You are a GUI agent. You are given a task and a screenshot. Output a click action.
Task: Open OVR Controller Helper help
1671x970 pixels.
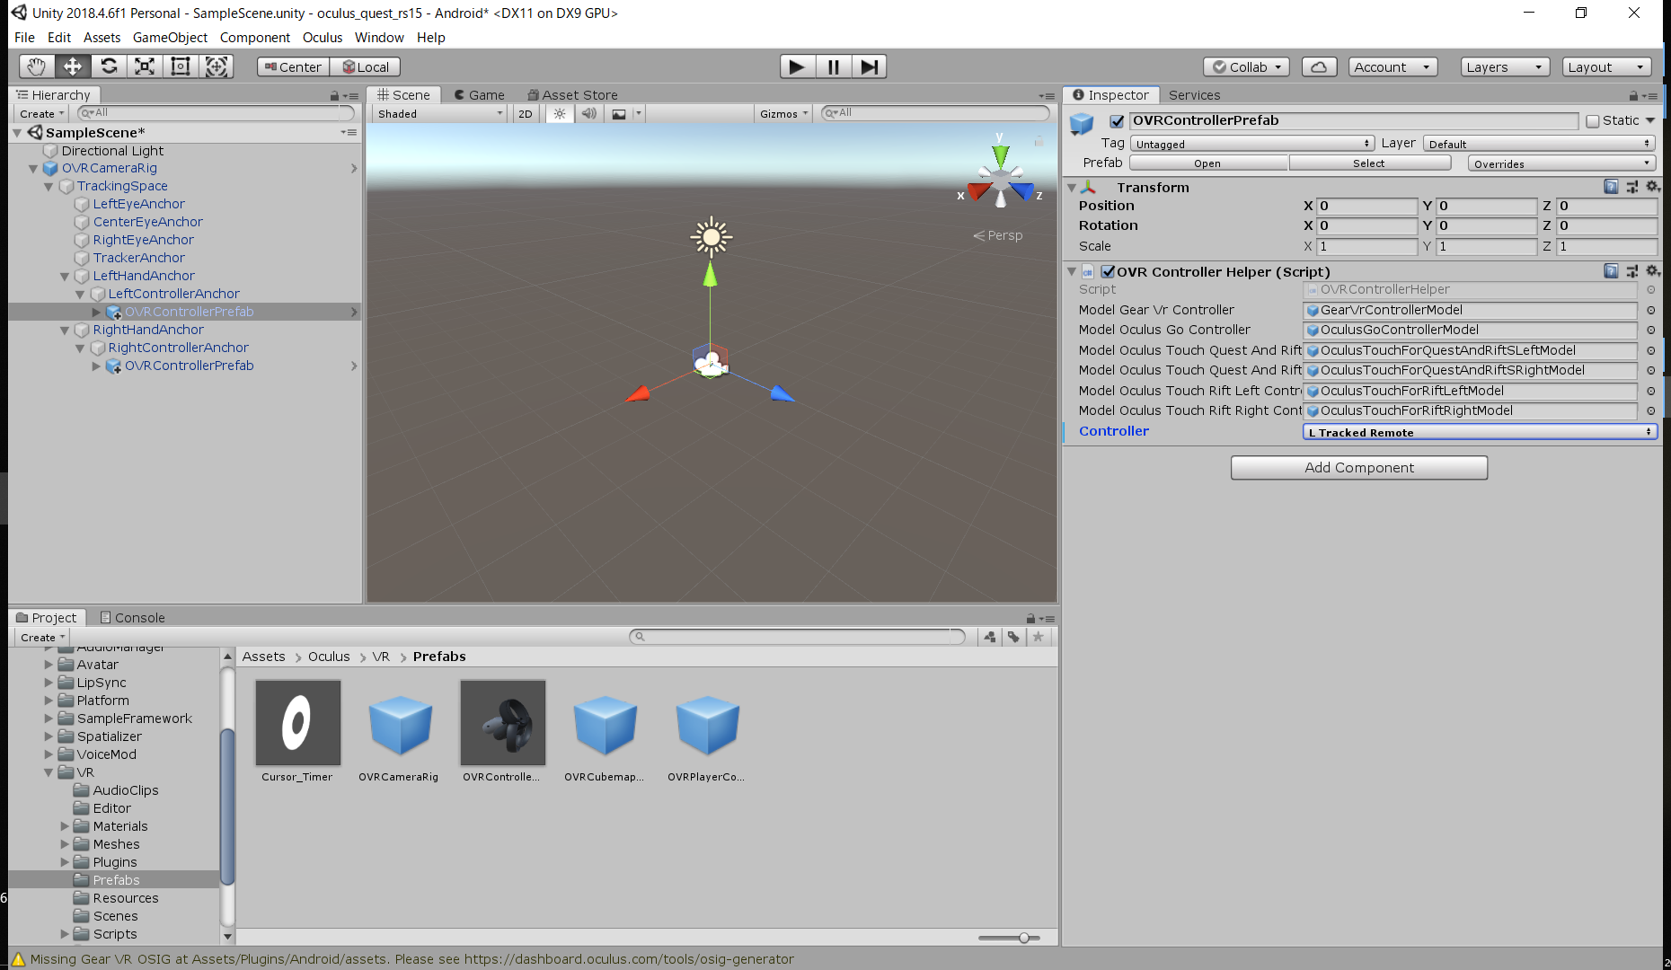coord(1611,271)
